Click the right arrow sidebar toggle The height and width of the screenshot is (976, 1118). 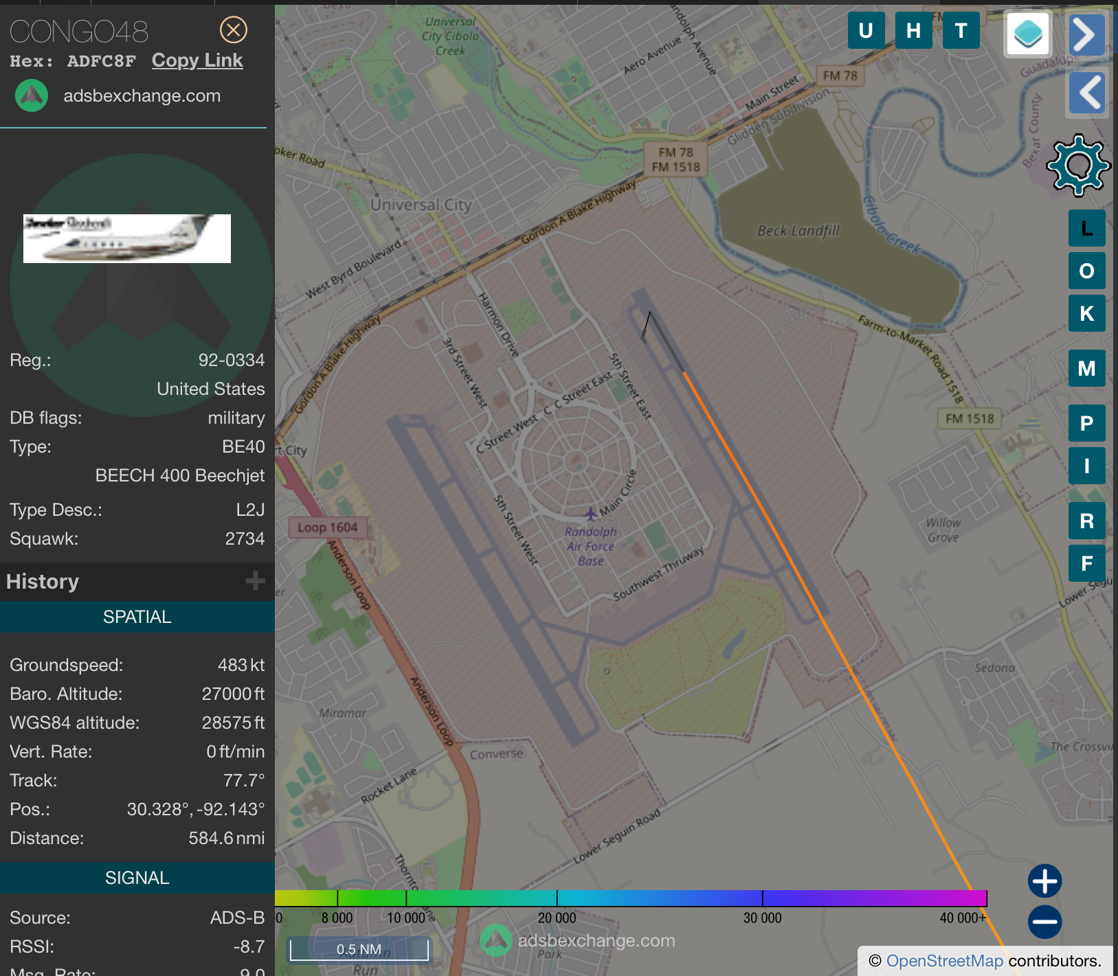(x=1086, y=34)
